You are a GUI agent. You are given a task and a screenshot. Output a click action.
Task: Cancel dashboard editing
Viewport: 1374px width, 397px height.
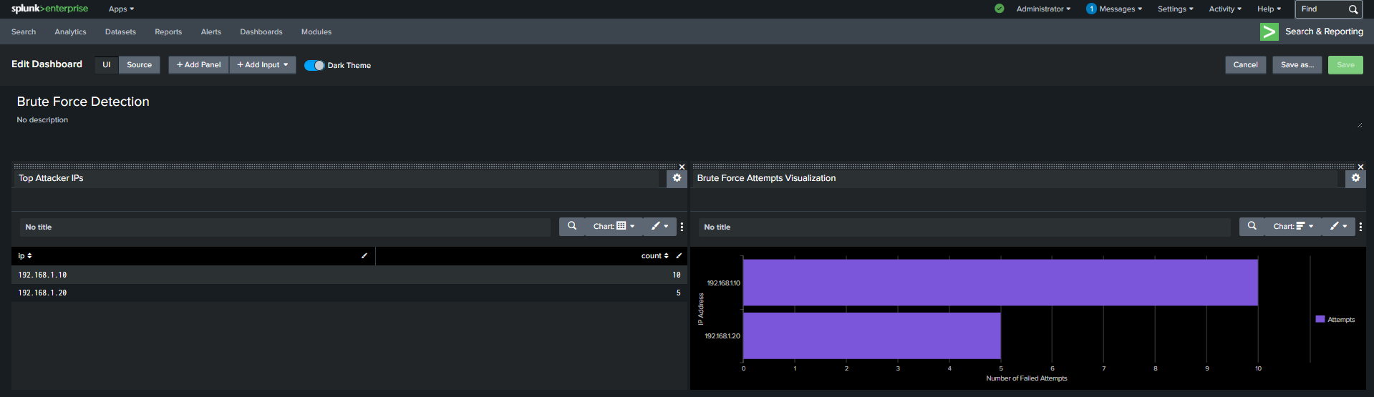tap(1245, 65)
